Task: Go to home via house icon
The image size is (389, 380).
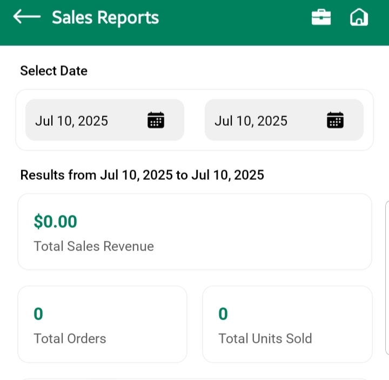Action: 359,17
